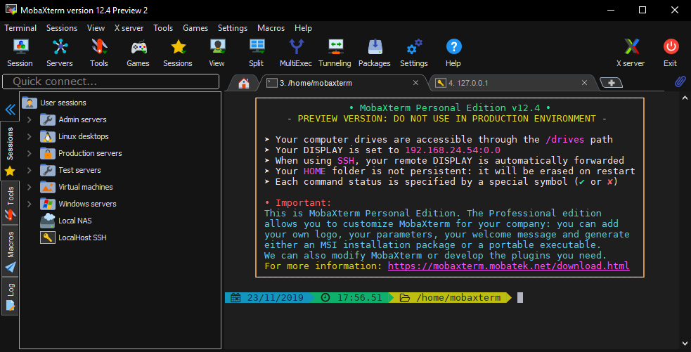691x352 pixels.
Task: Expand the Linux desktops folder
Action: 29,136
